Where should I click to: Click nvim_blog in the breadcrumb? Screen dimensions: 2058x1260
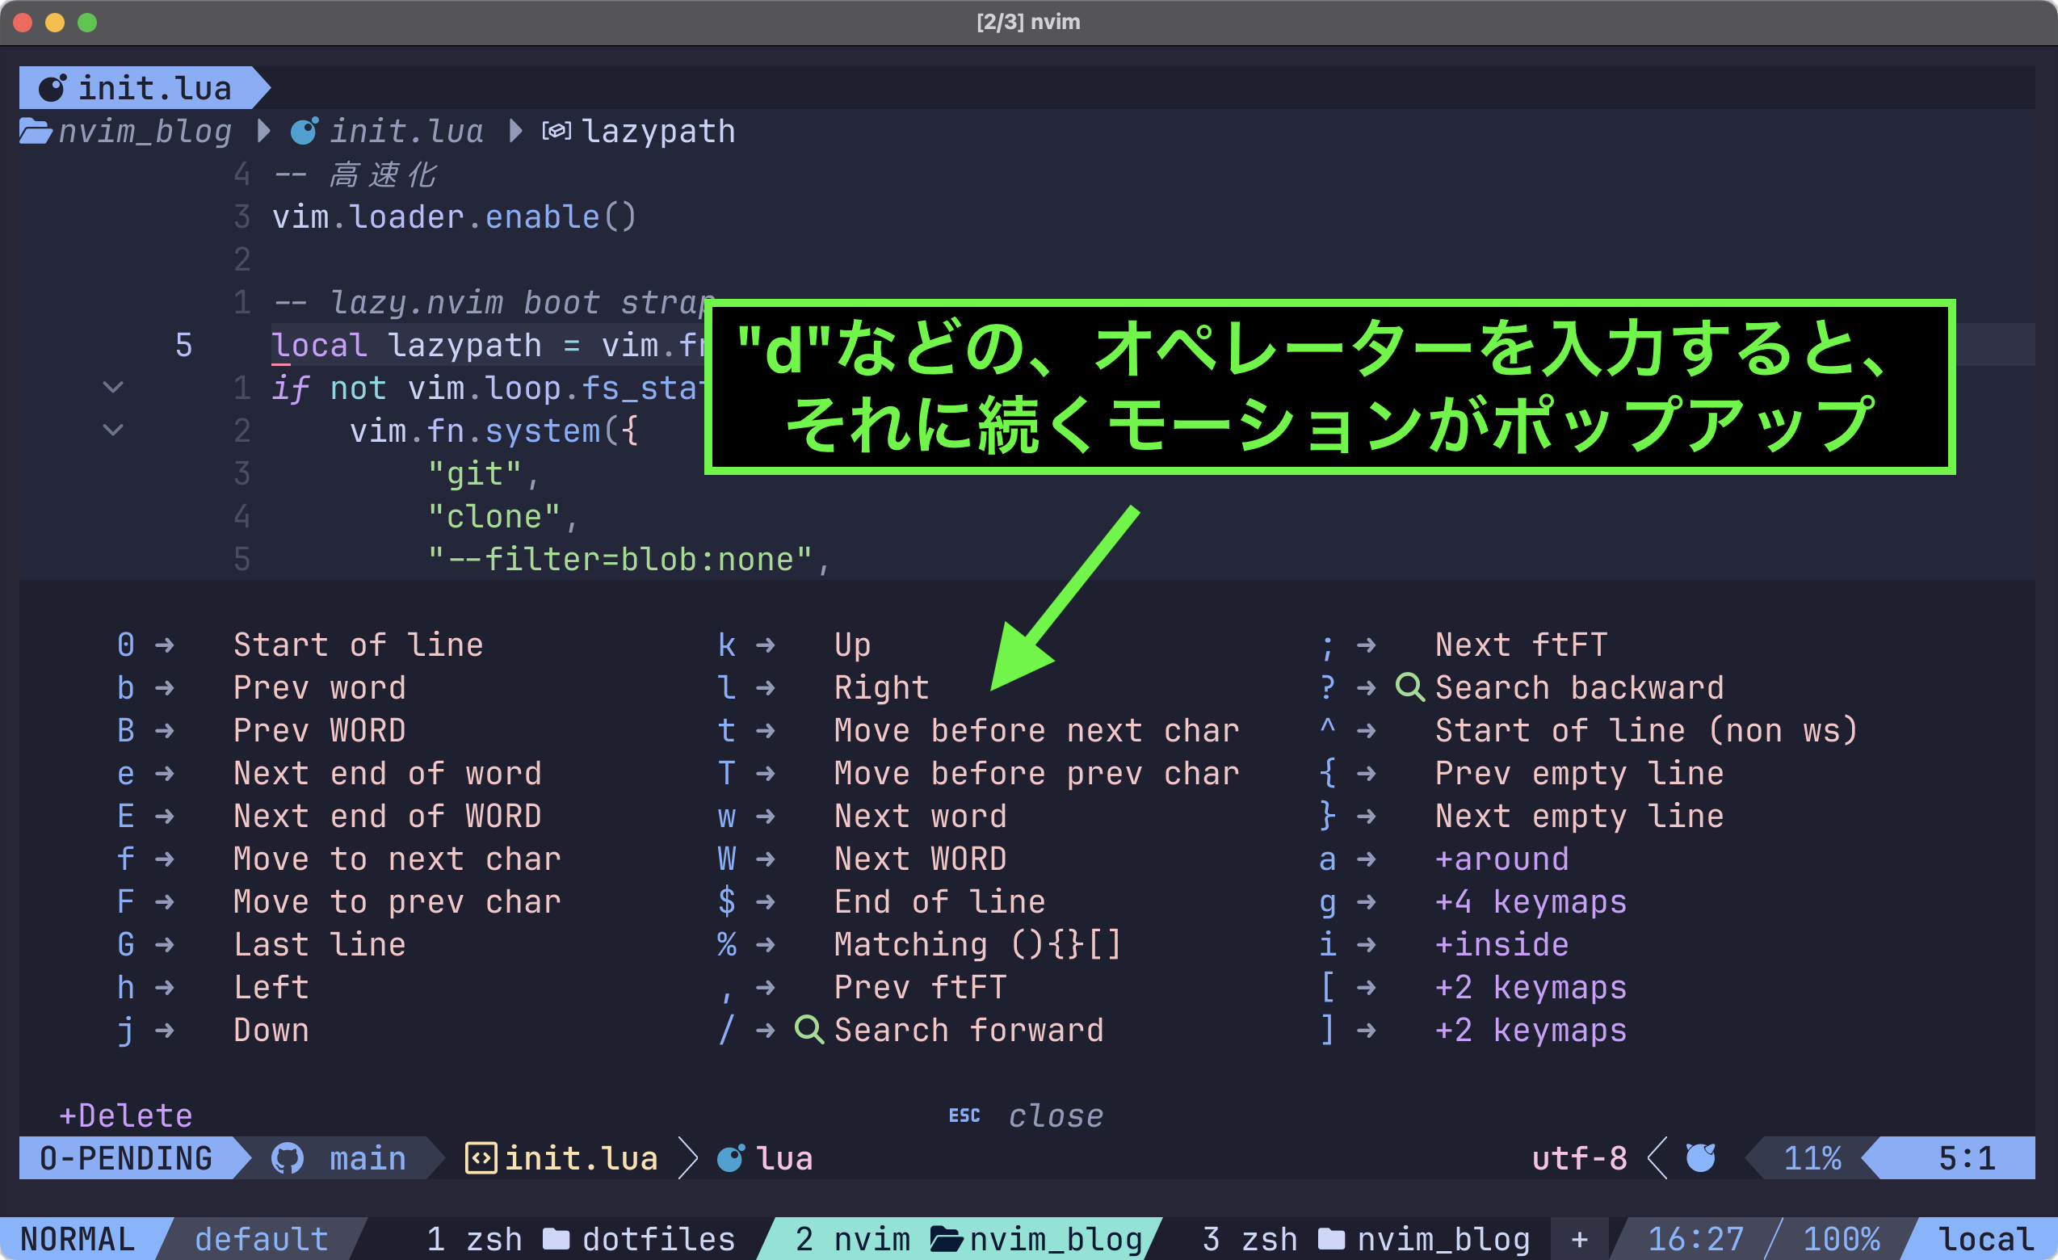[145, 131]
